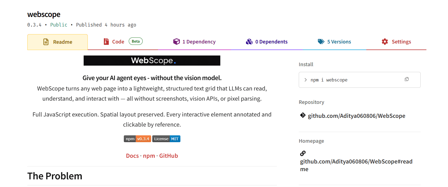Click the chain link icon under Homepage

coord(303,153)
